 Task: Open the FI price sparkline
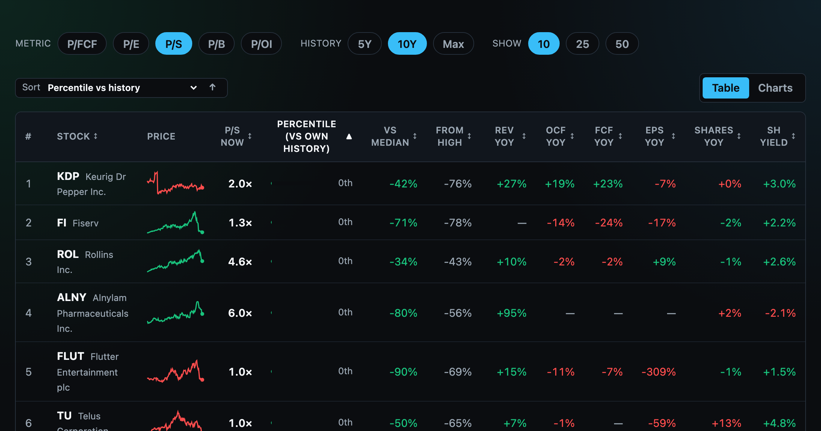(176, 223)
